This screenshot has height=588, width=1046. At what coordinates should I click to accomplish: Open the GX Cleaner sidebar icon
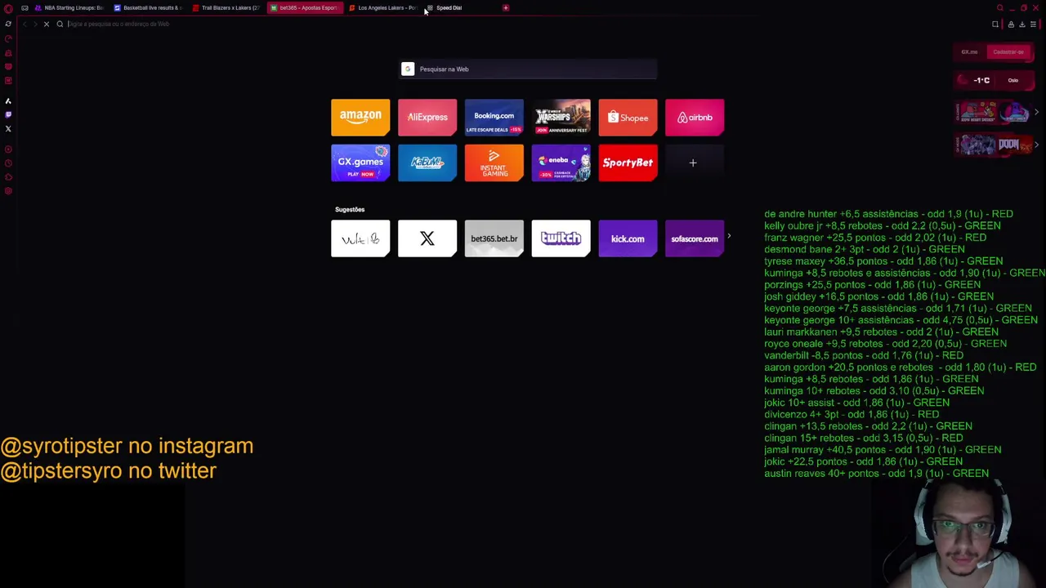(8, 52)
